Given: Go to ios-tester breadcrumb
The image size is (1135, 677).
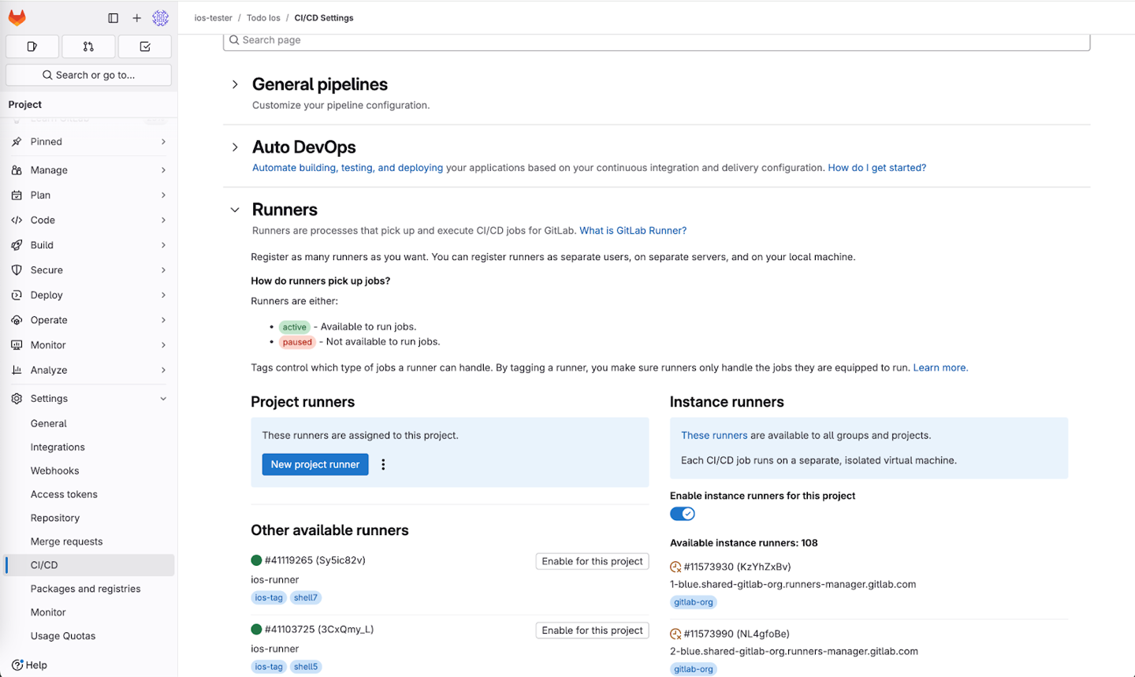Looking at the screenshot, I should (x=214, y=17).
